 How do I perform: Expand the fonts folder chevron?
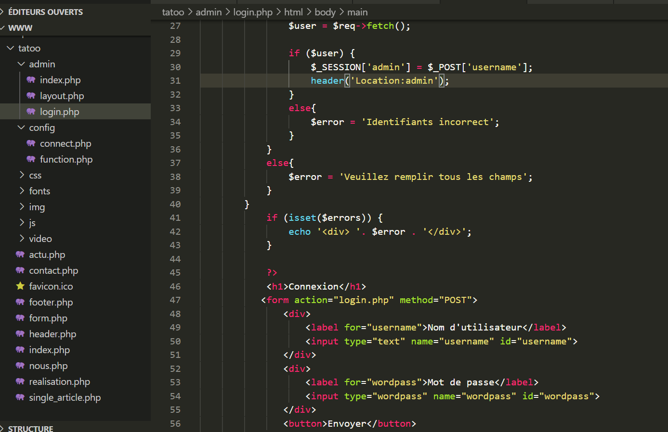tap(21, 191)
